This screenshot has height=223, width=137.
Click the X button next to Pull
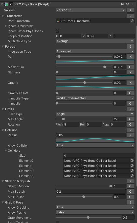click(x=131, y=57)
